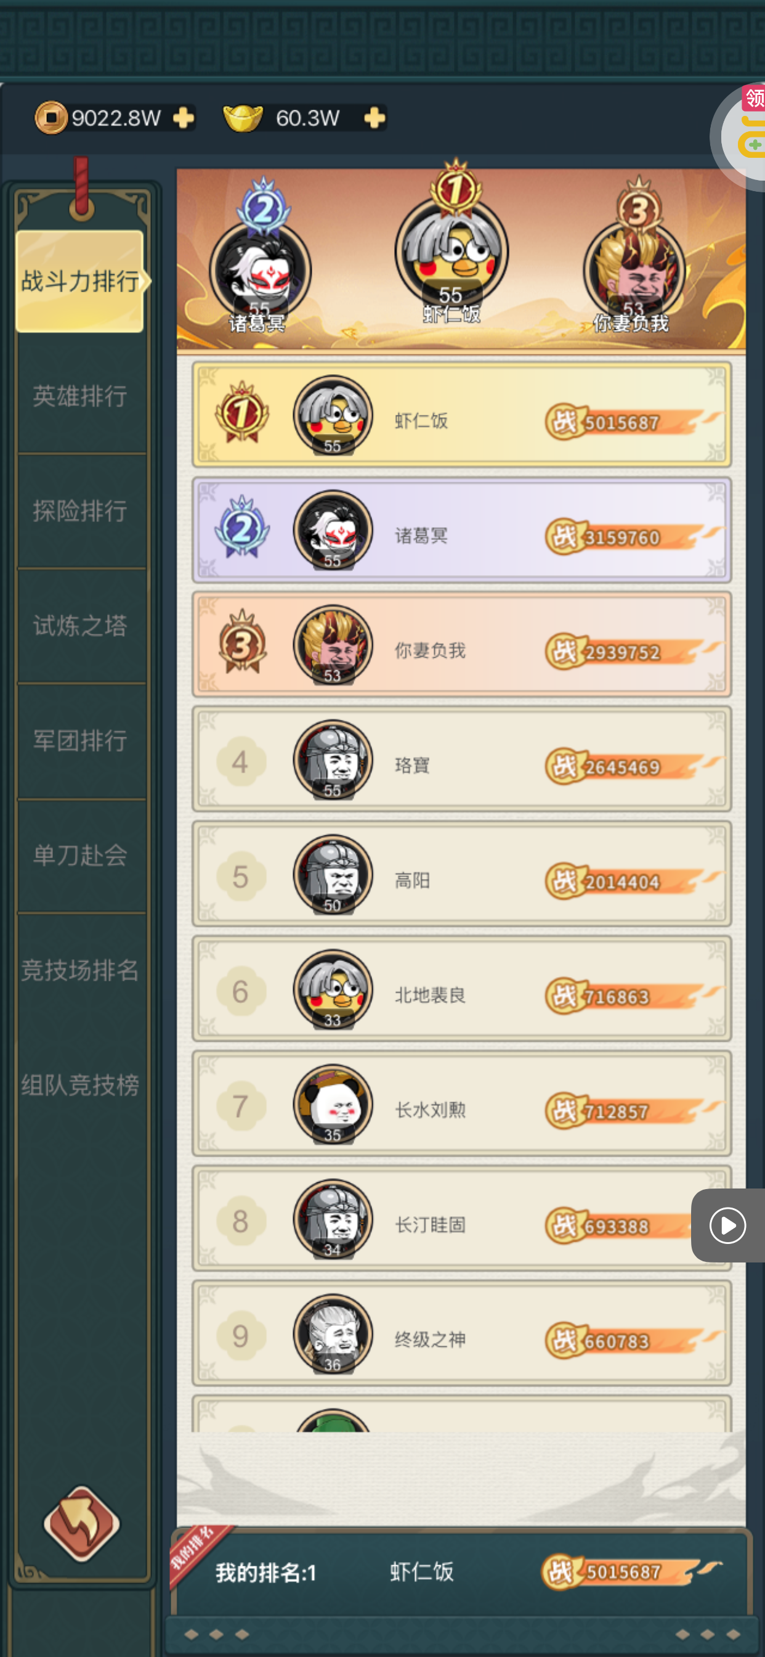
Task: Tap the 高阳 player avatar in rank 5
Action: pos(333,874)
